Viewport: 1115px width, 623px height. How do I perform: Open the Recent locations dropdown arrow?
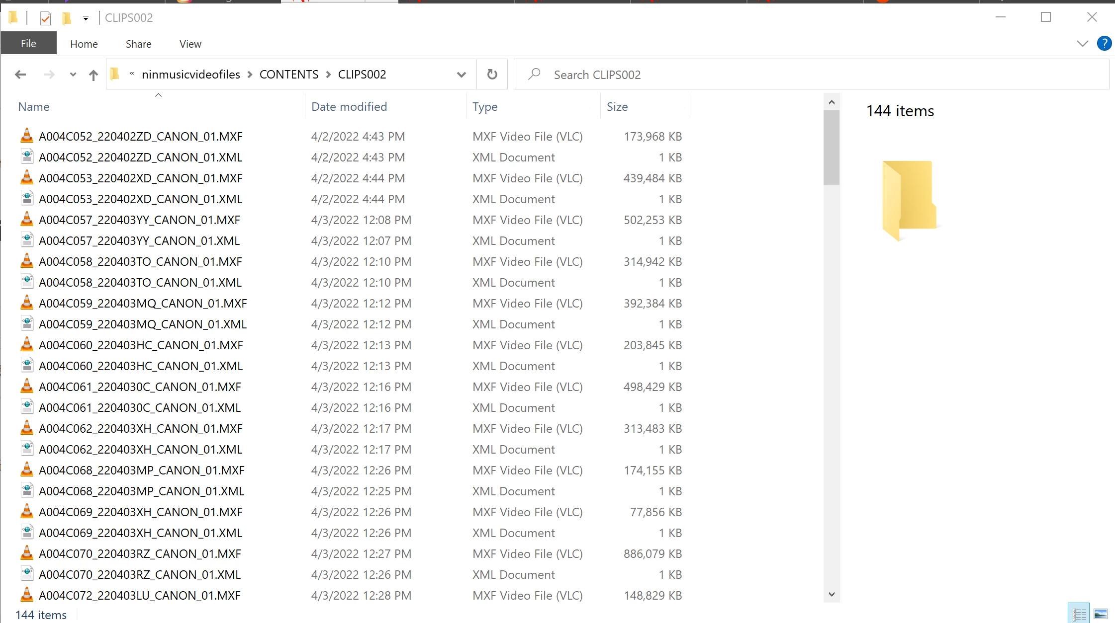click(73, 75)
